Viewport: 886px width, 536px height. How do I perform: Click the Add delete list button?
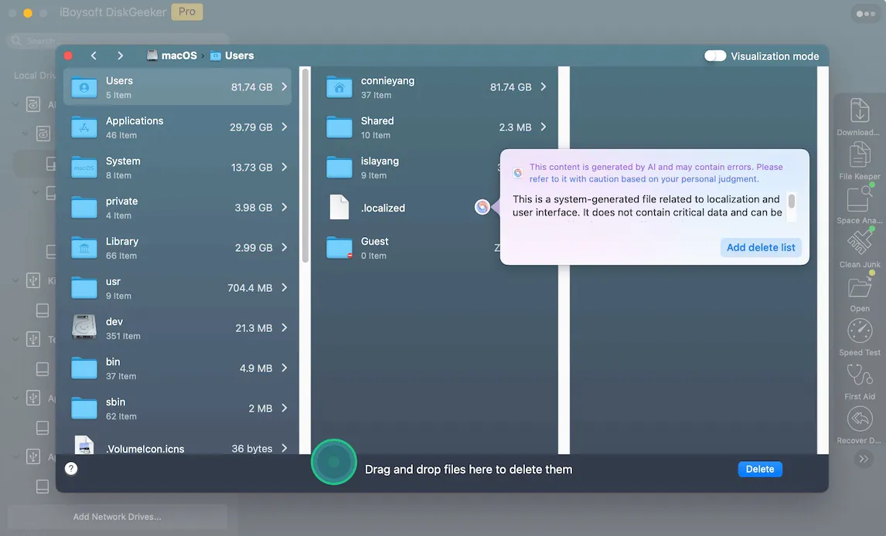coord(761,248)
